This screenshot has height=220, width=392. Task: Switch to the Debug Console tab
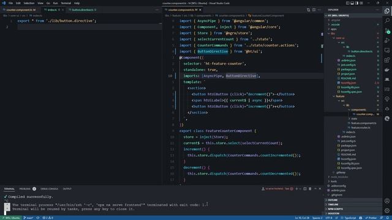coord(49,189)
